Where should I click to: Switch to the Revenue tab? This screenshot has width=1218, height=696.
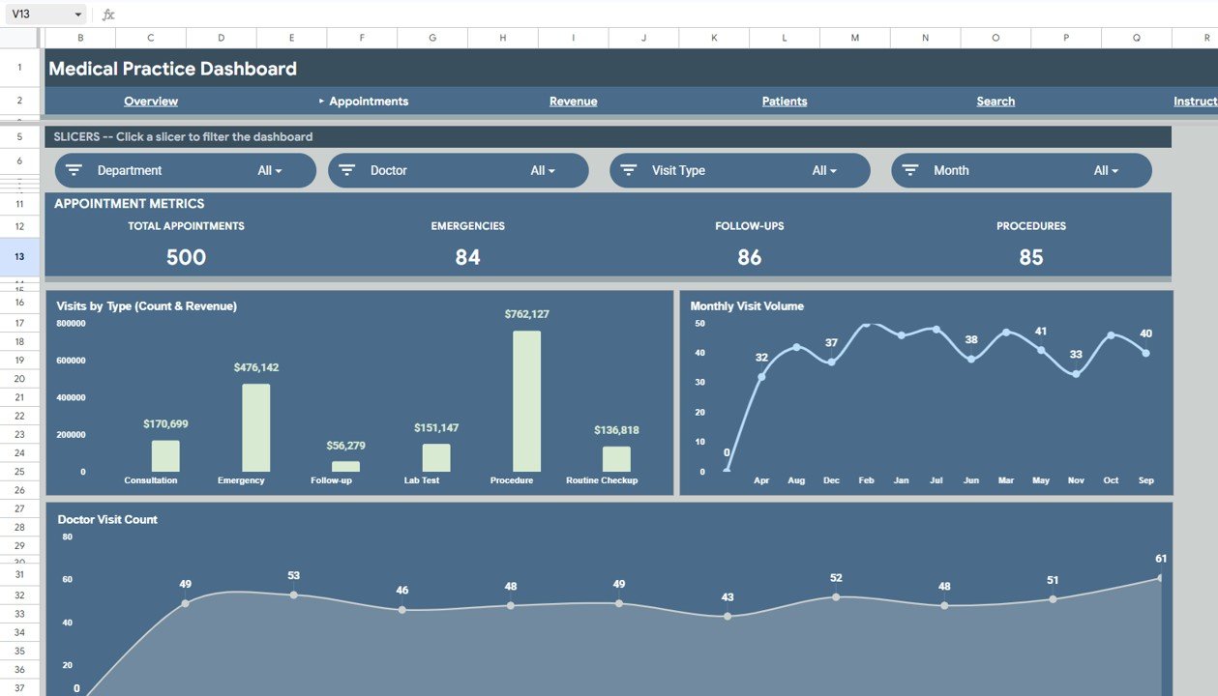(573, 101)
